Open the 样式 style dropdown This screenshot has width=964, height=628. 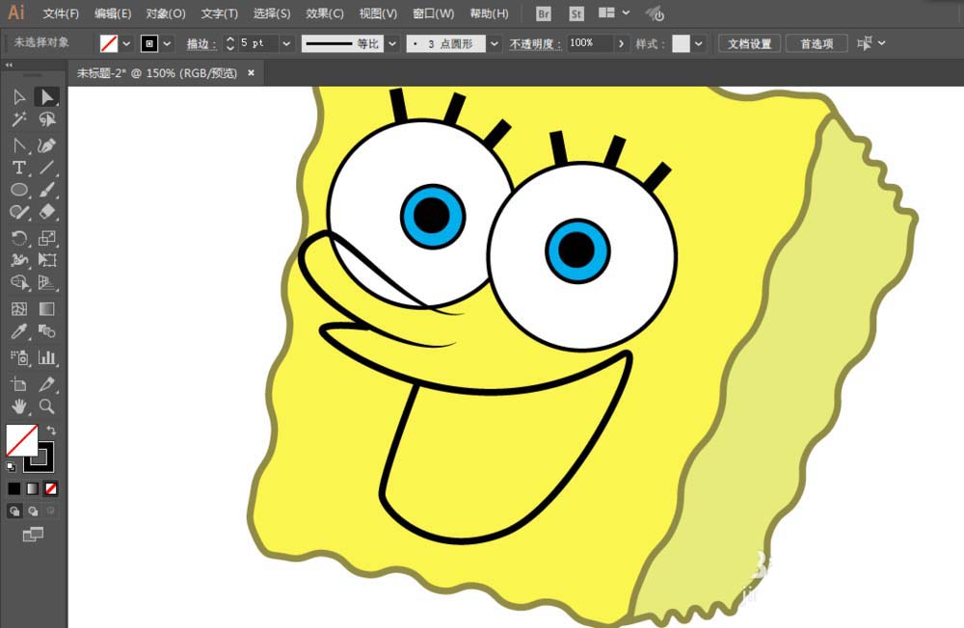pyautogui.click(x=698, y=44)
